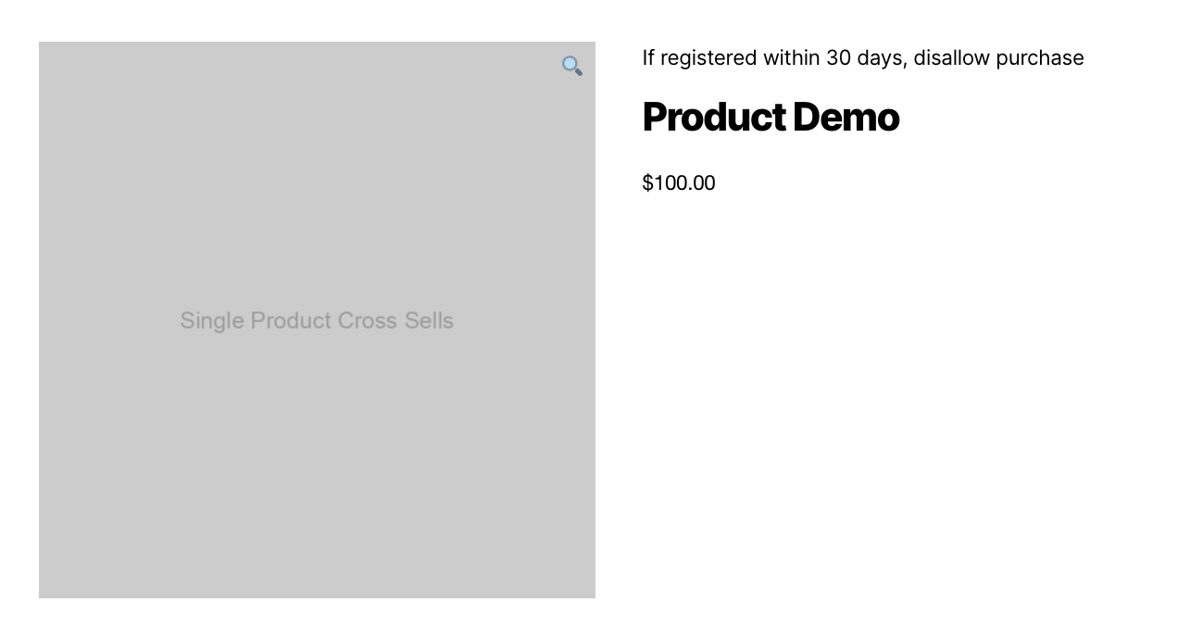
Task: Click 'Cross Sells' on the placeholder image
Action: coord(395,320)
